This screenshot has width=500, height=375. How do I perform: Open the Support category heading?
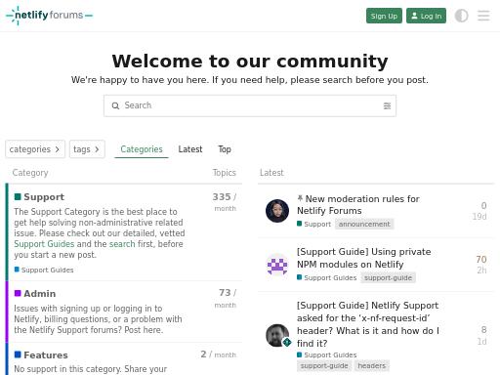[44, 197]
